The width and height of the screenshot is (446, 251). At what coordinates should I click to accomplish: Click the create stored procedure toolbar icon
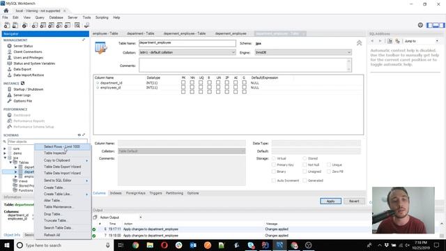59,25
